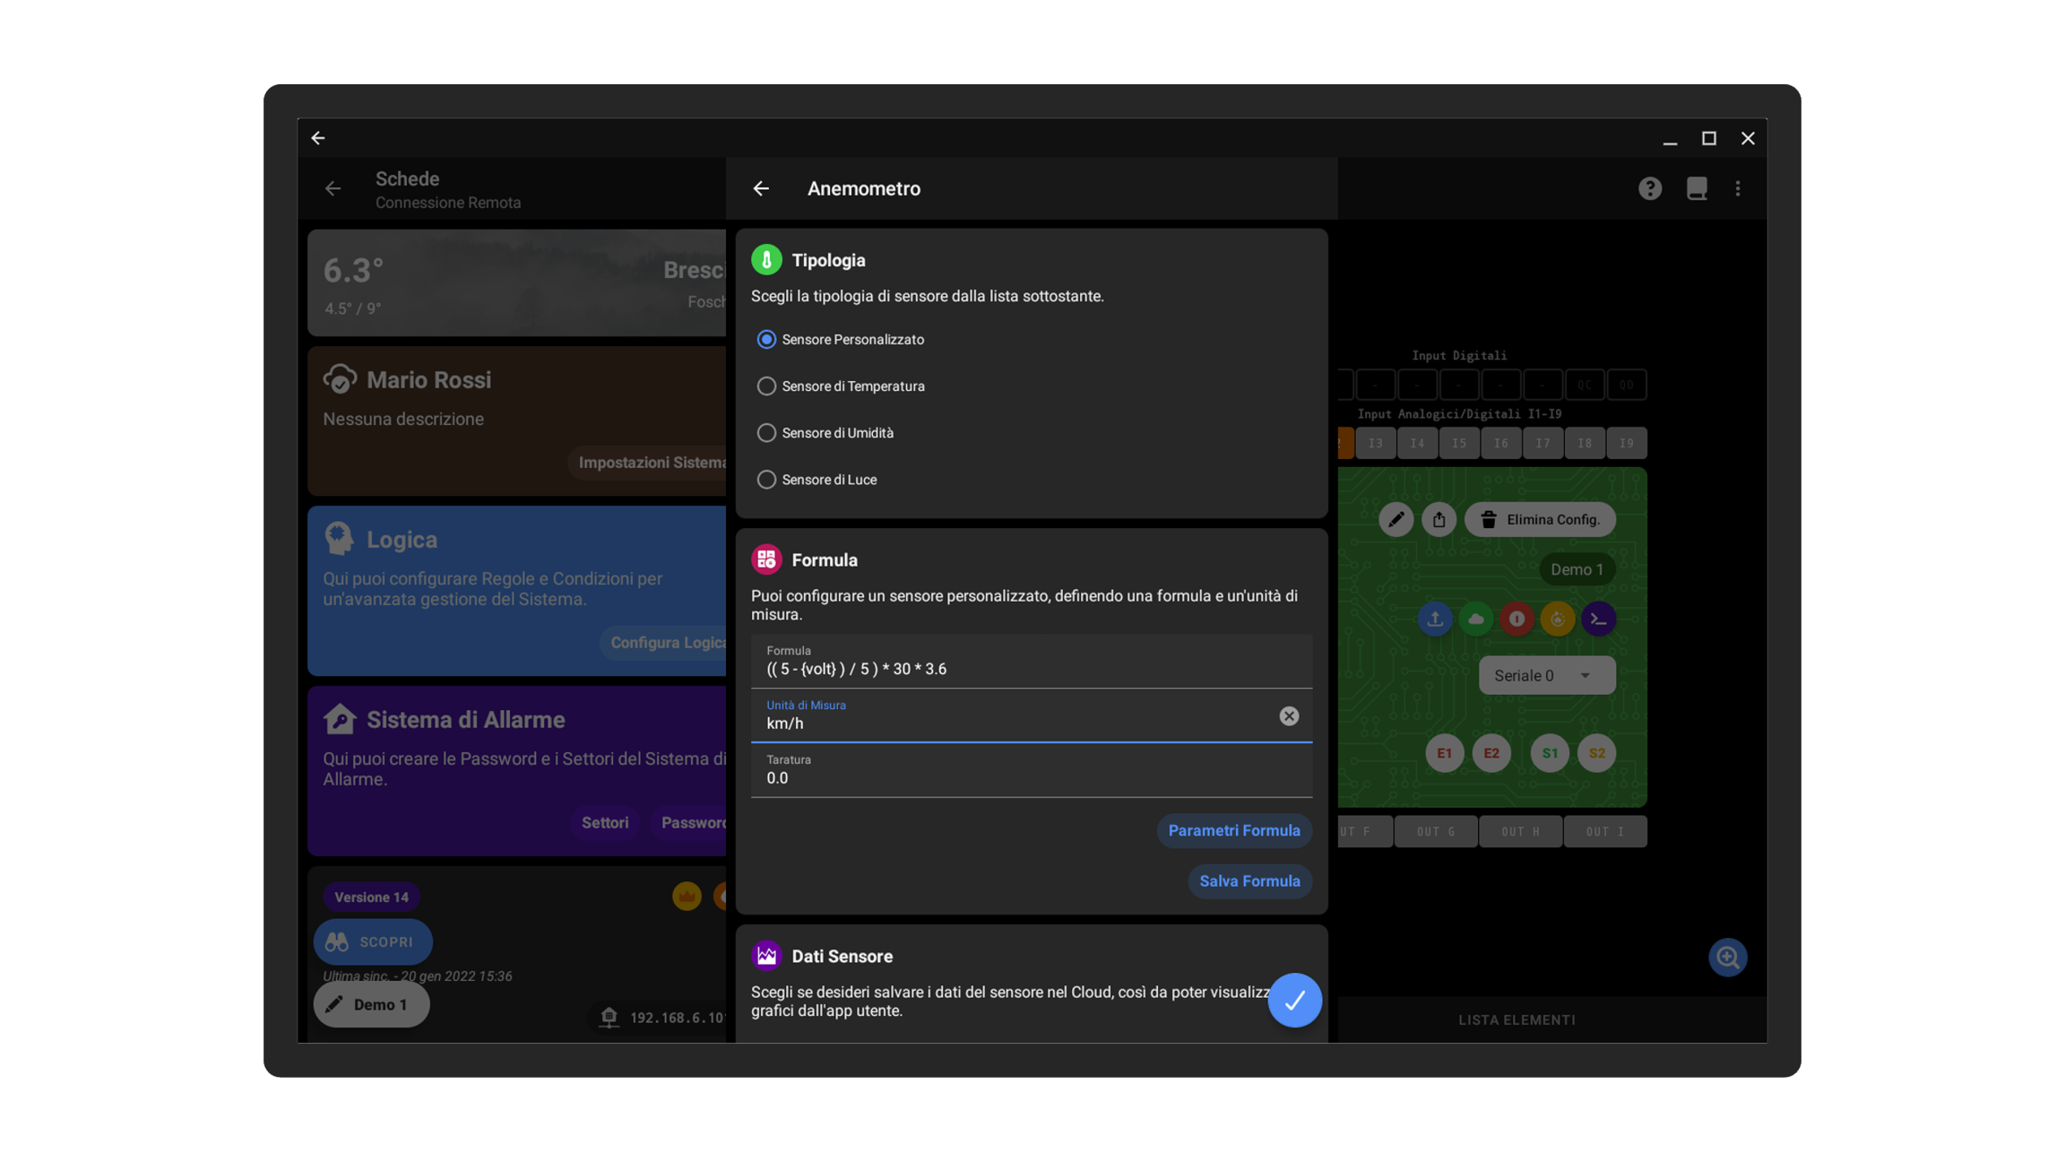Viewport: 2065px width, 1162px height.
Task: Clear the Unità di Misura field
Action: [x=1288, y=715]
